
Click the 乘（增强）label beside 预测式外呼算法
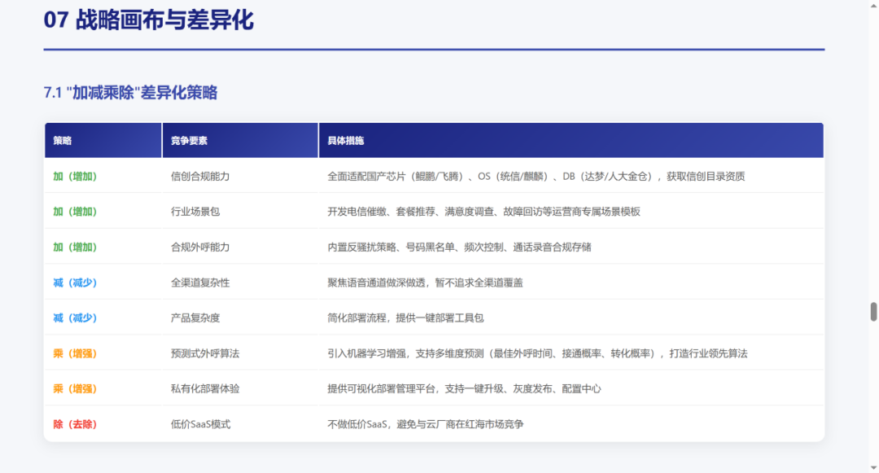(x=75, y=353)
